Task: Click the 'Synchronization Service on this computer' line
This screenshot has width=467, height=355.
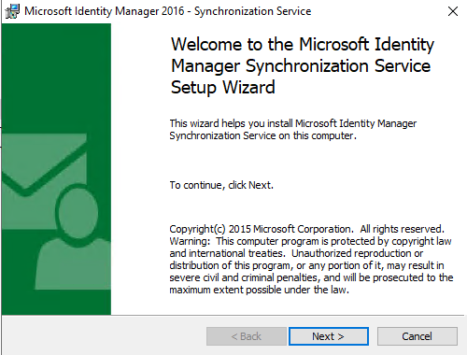Action: click(x=263, y=135)
